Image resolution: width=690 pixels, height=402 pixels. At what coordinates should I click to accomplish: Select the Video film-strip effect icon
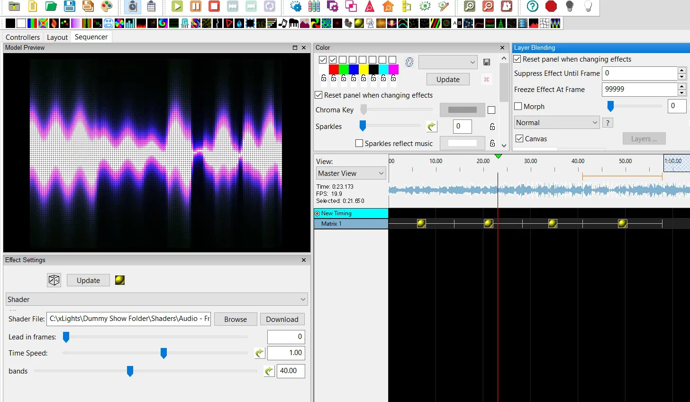(x=523, y=23)
